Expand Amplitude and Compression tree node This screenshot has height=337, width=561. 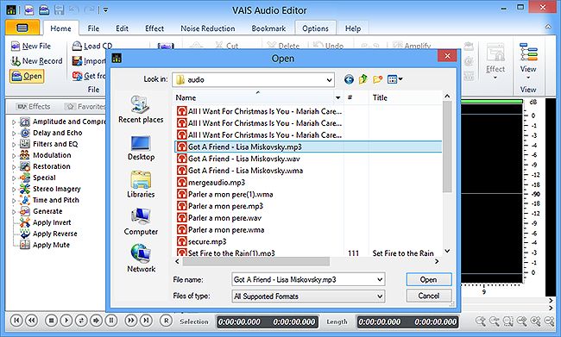14,122
